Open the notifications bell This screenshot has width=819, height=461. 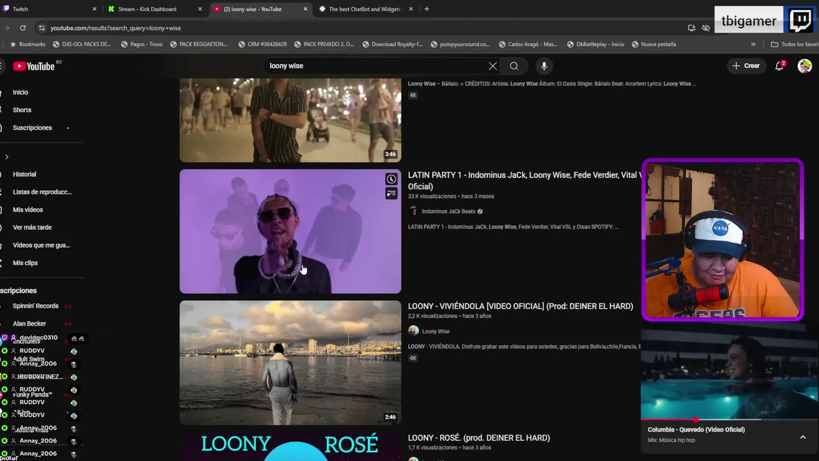(779, 66)
